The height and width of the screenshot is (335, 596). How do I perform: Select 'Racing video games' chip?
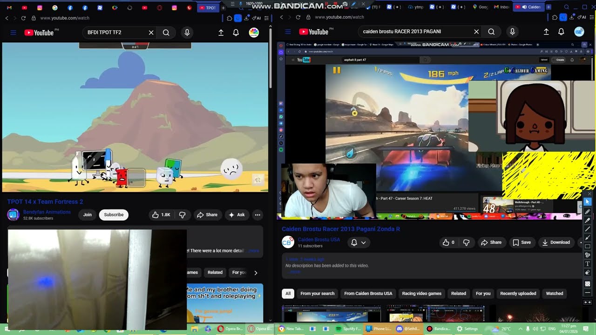422,294
